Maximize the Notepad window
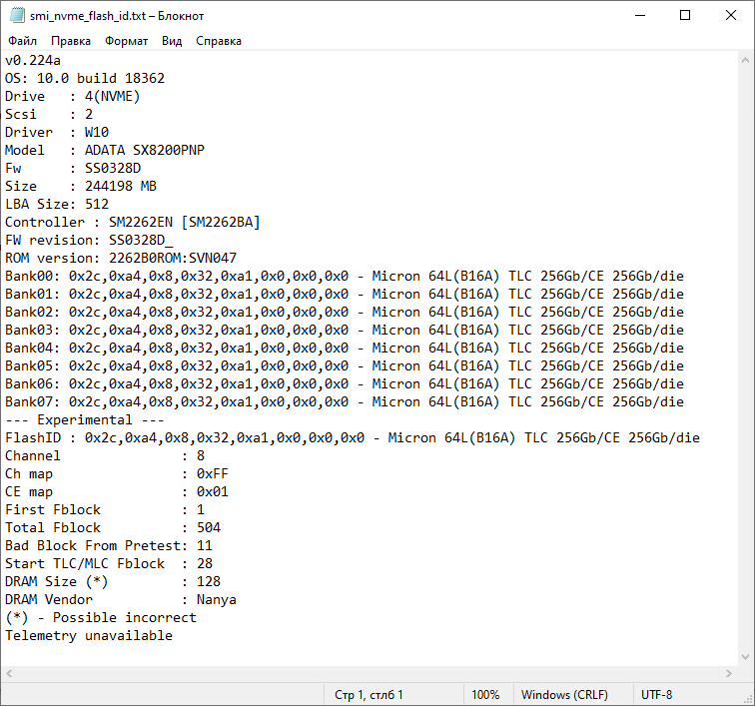This screenshot has height=706, width=755. (685, 15)
